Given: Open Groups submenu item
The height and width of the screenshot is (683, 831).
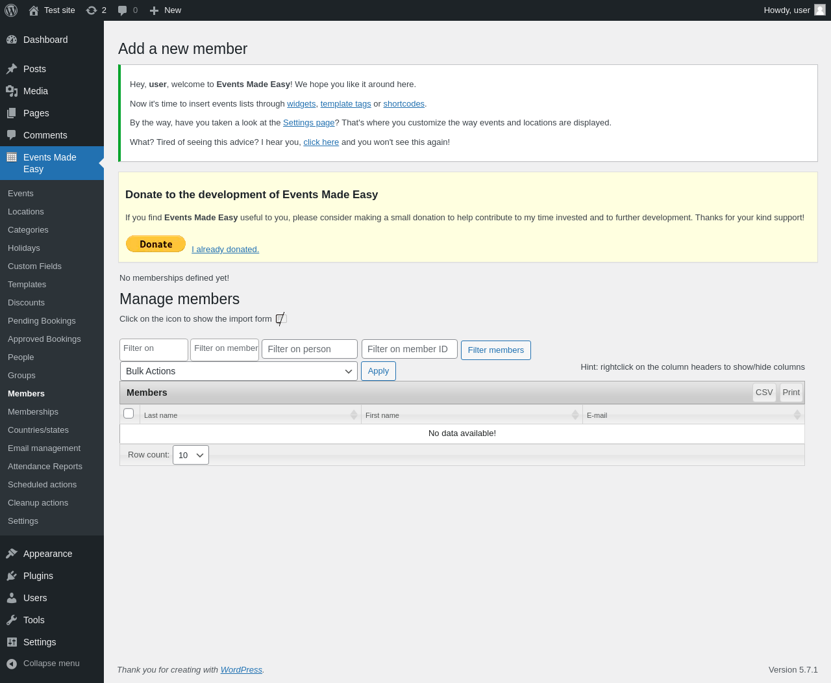Looking at the screenshot, I should pos(21,376).
